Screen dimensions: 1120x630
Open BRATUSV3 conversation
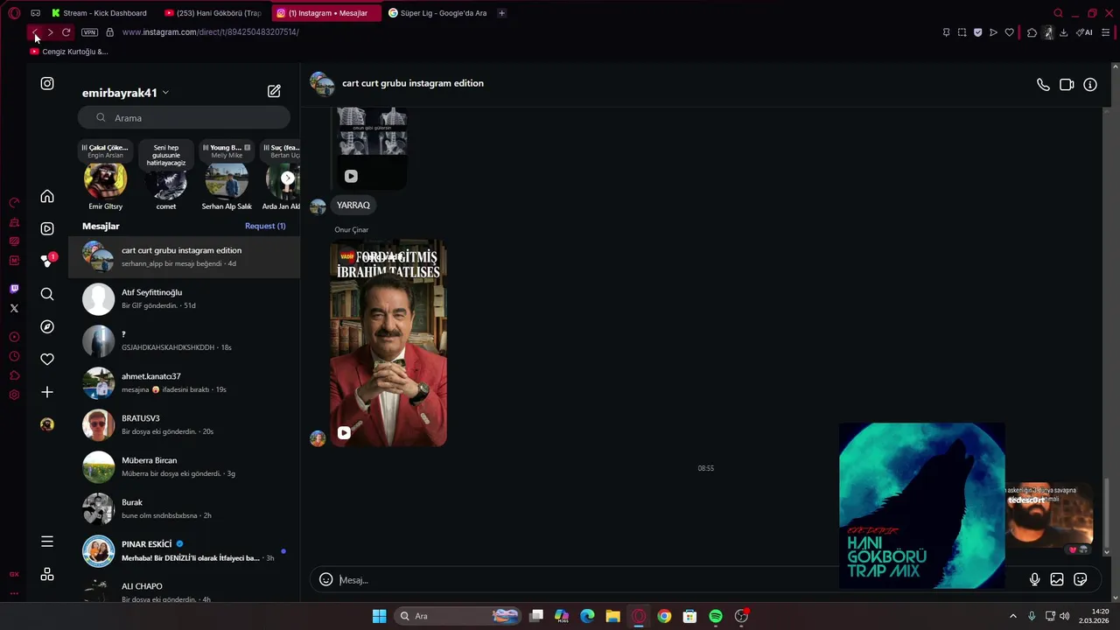[184, 424]
